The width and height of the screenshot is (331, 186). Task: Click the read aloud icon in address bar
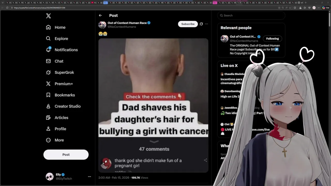click(286, 8)
